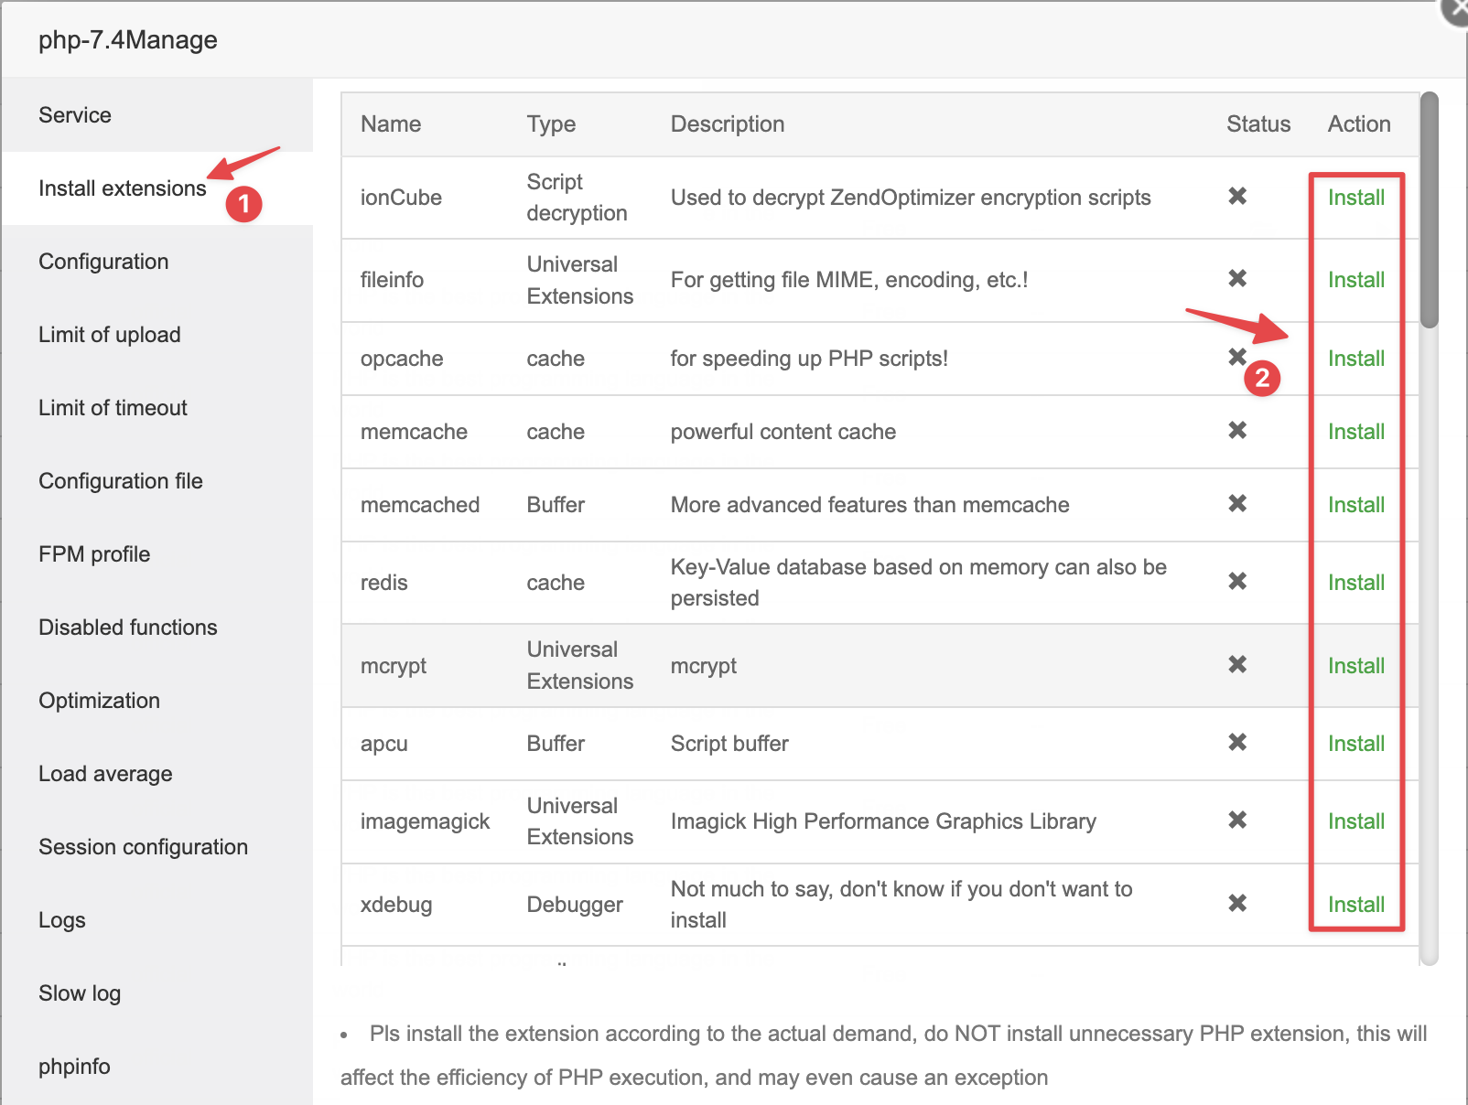Click the extensions list scrollbar
This screenshot has width=1468, height=1105.
[1430, 209]
